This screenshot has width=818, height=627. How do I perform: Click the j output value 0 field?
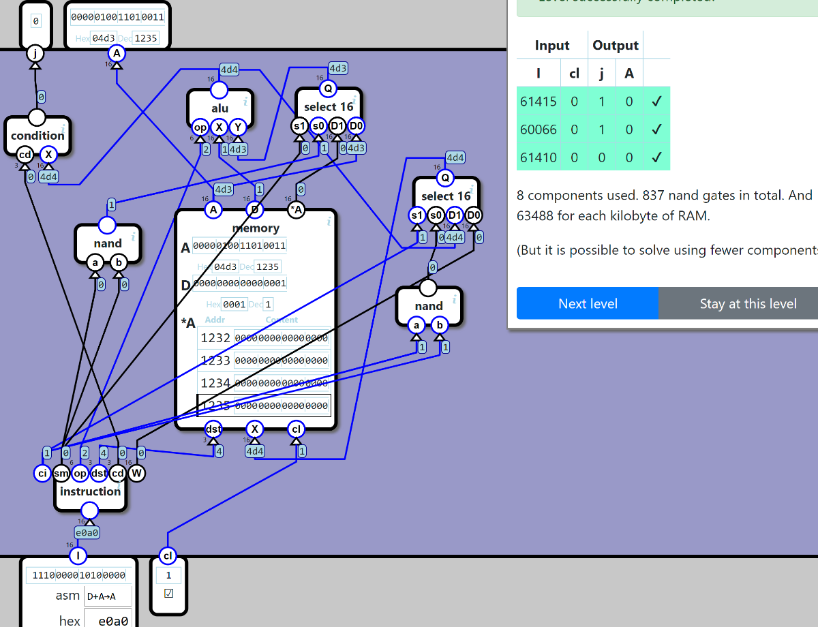pos(35,21)
